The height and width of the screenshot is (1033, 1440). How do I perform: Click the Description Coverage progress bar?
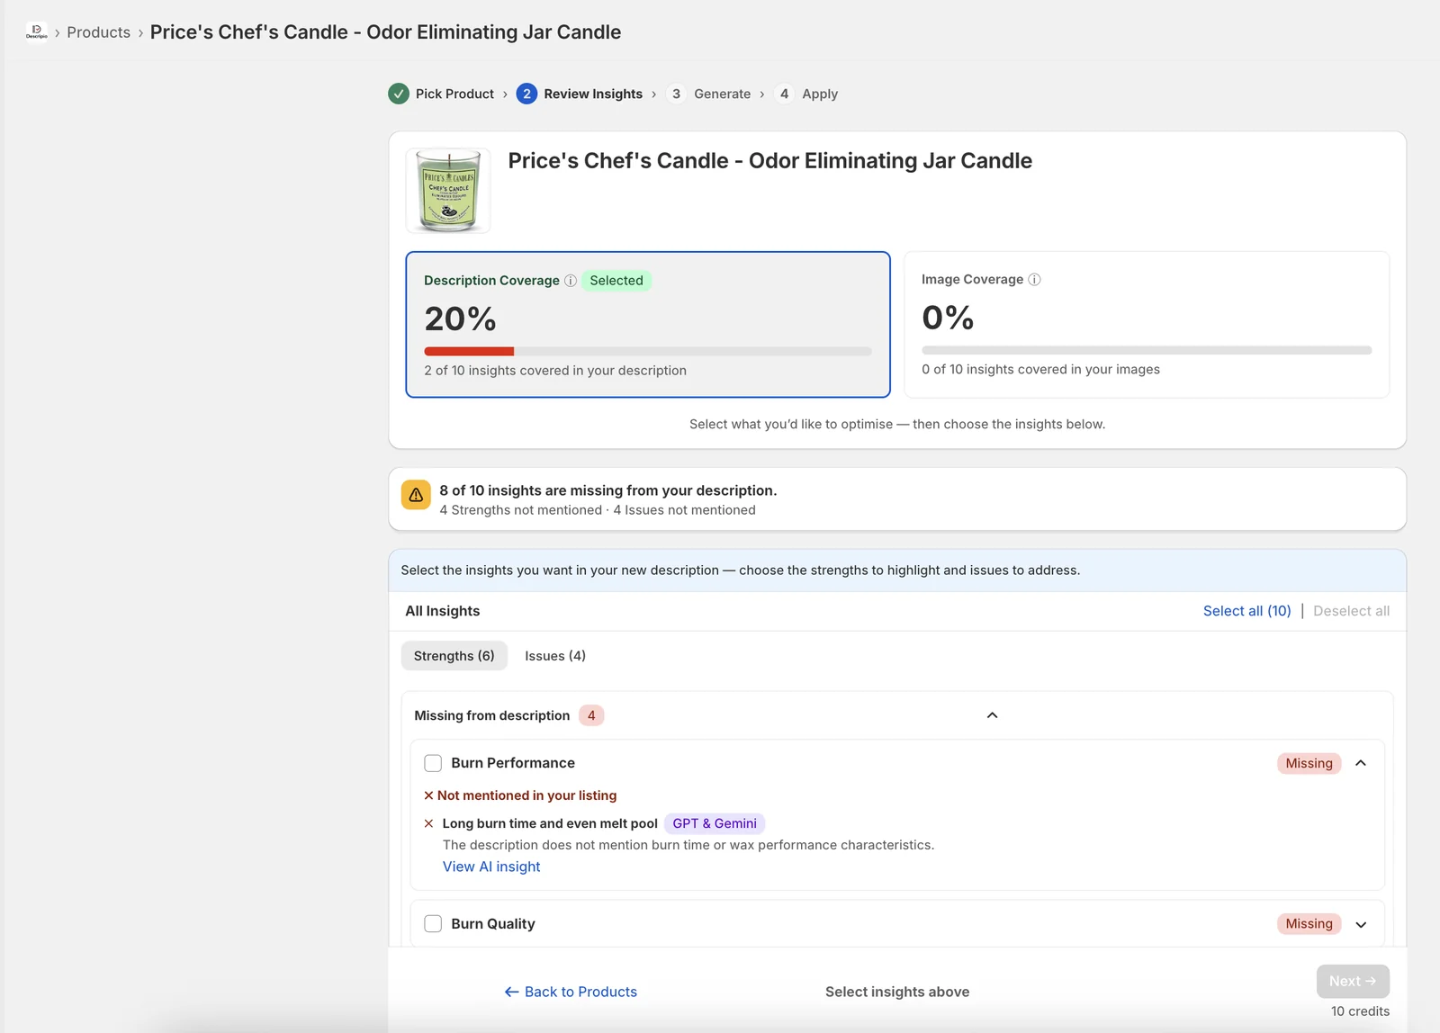coord(648,351)
